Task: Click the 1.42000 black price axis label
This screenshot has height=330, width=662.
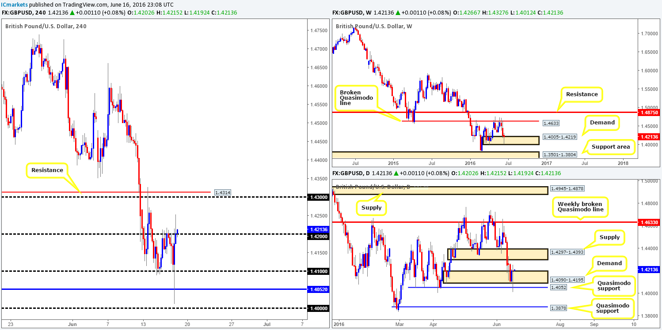Action: [x=318, y=236]
